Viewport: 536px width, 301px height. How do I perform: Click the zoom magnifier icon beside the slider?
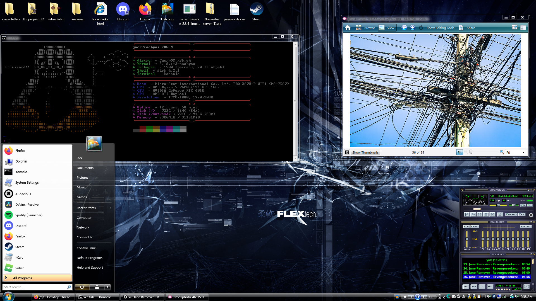[502, 152]
